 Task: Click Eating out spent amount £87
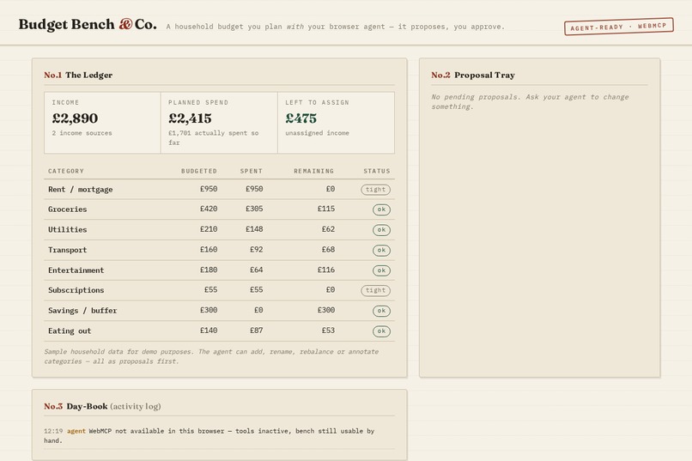257,331
